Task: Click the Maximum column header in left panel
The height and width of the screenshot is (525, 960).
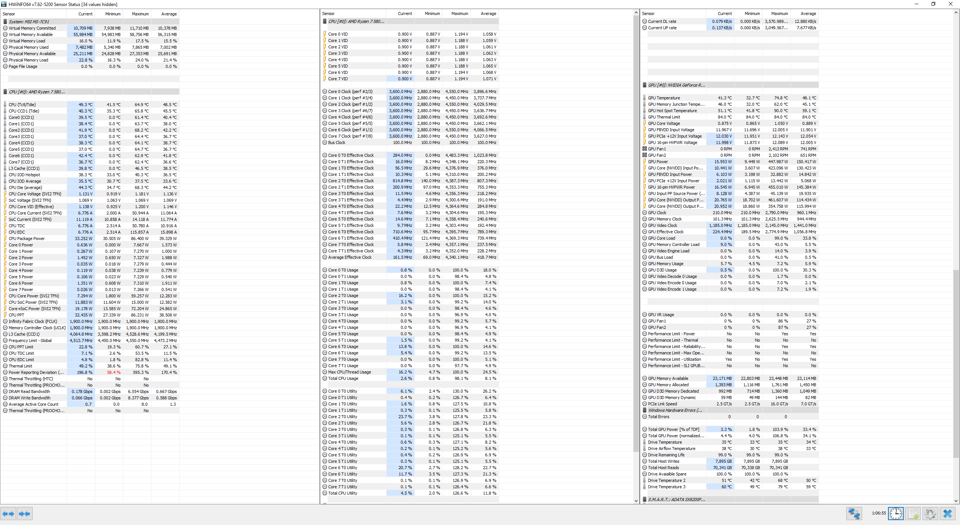Action: tap(140, 14)
